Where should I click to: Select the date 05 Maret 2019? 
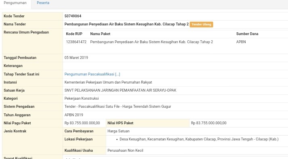76,58
